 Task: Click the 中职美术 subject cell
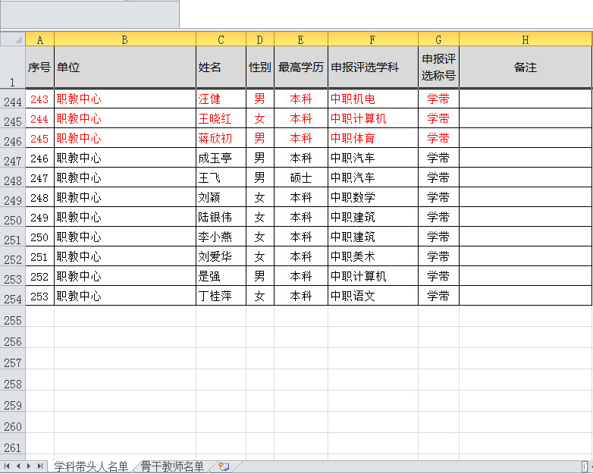click(372, 256)
